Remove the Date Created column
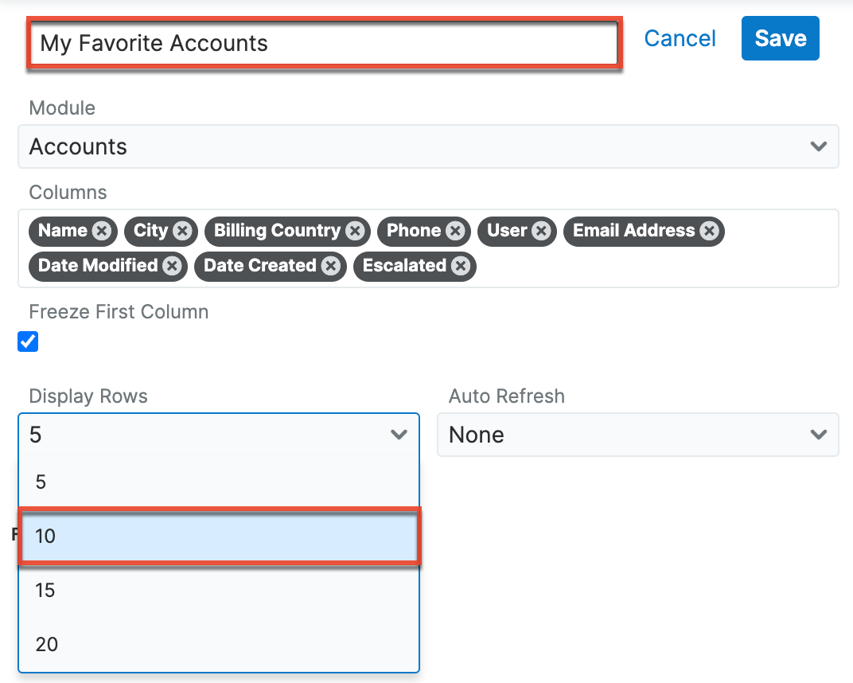853x683 pixels. 329,267
